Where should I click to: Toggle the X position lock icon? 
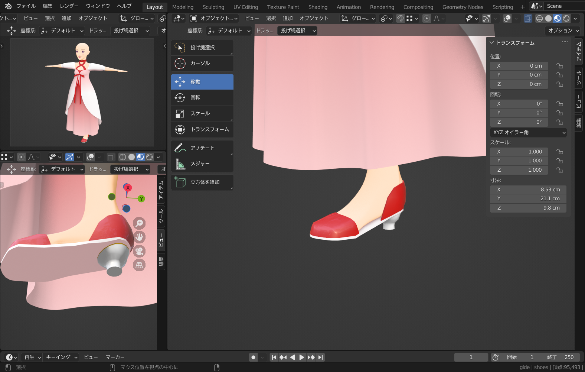coord(560,66)
